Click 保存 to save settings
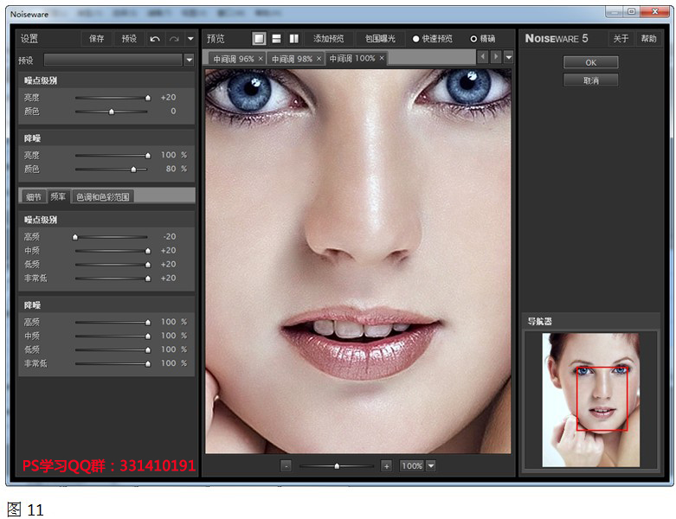 pos(97,39)
